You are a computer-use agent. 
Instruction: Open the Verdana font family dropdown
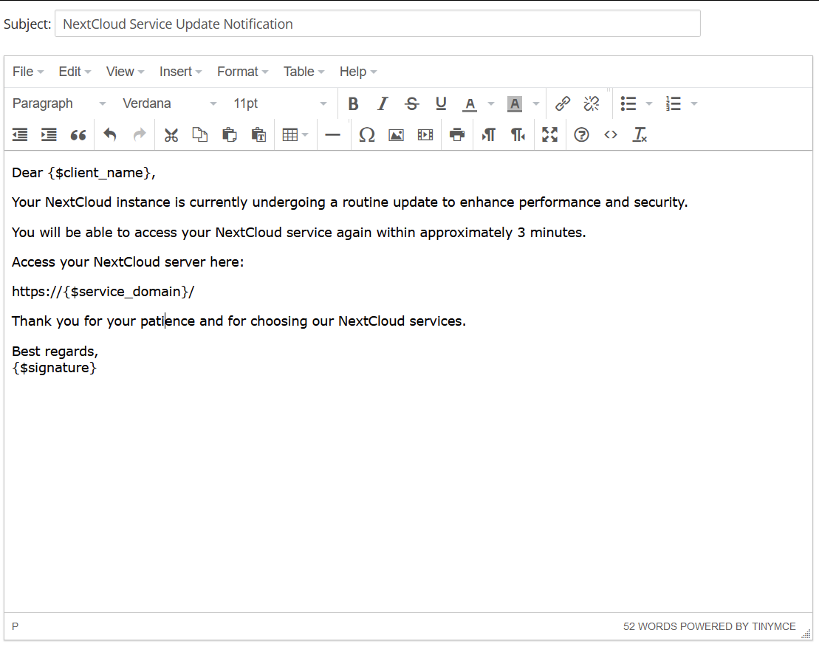166,103
